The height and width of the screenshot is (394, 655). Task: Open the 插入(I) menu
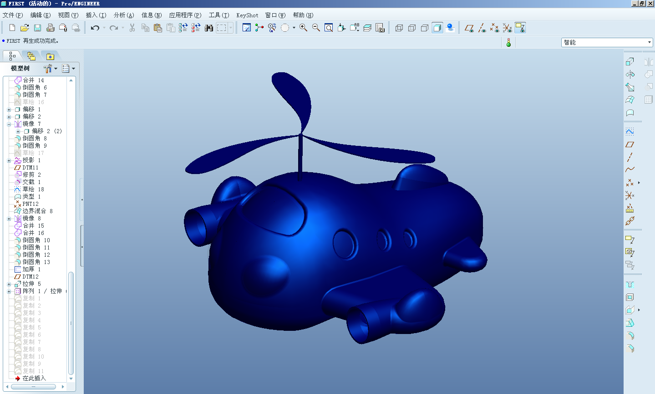(x=96, y=15)
